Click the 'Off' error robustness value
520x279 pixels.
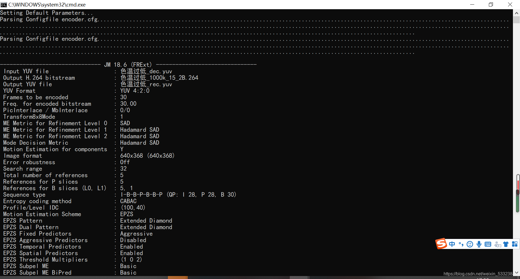(125, 162)
